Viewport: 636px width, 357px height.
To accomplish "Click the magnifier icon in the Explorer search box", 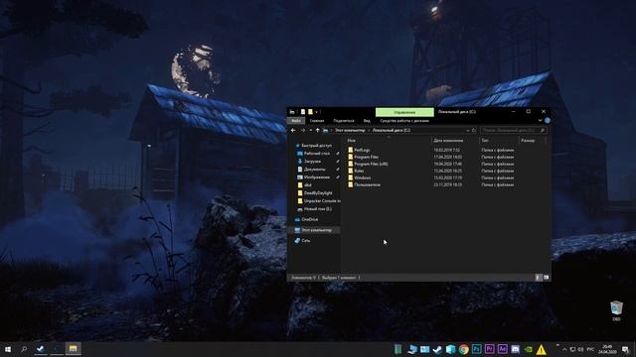I will pyautogui.click(x=543, y=130).
